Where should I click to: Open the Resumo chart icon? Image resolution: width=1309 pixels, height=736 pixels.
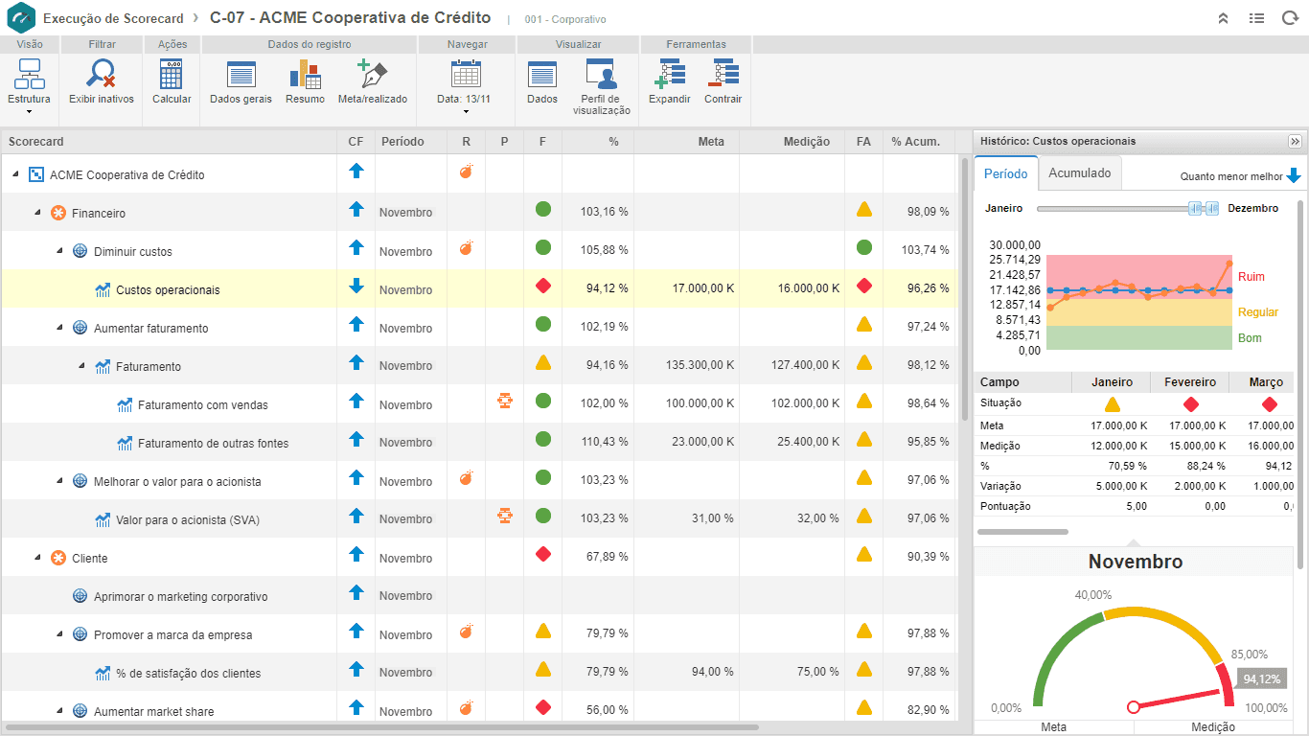pos(305,81)
